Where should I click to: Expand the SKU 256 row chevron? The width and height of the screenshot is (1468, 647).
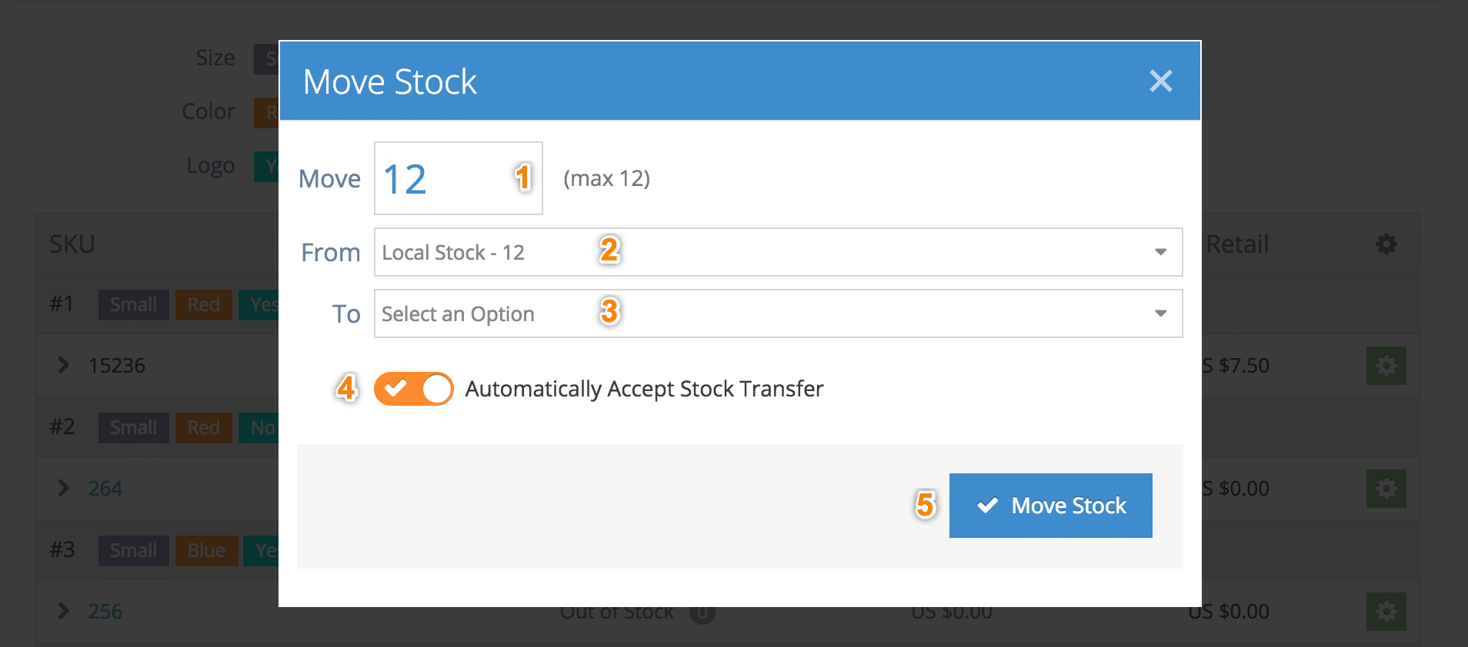click(x=63, y=611)
